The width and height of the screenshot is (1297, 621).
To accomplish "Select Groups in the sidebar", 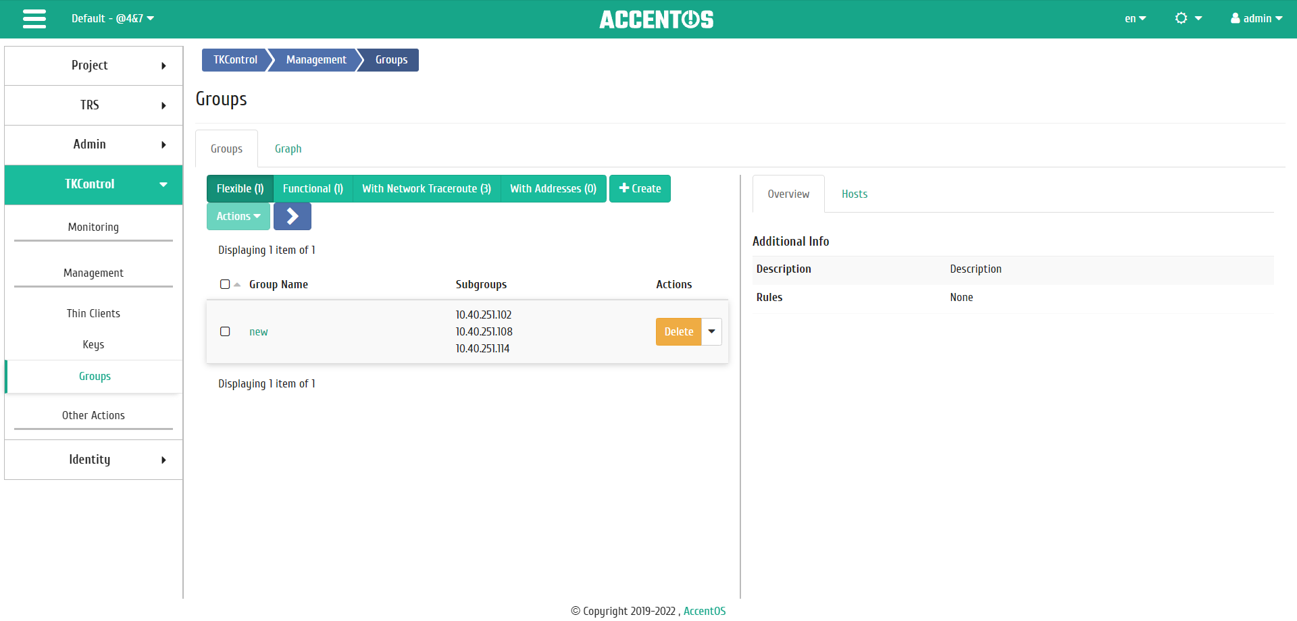I will (x=94, y=377).
